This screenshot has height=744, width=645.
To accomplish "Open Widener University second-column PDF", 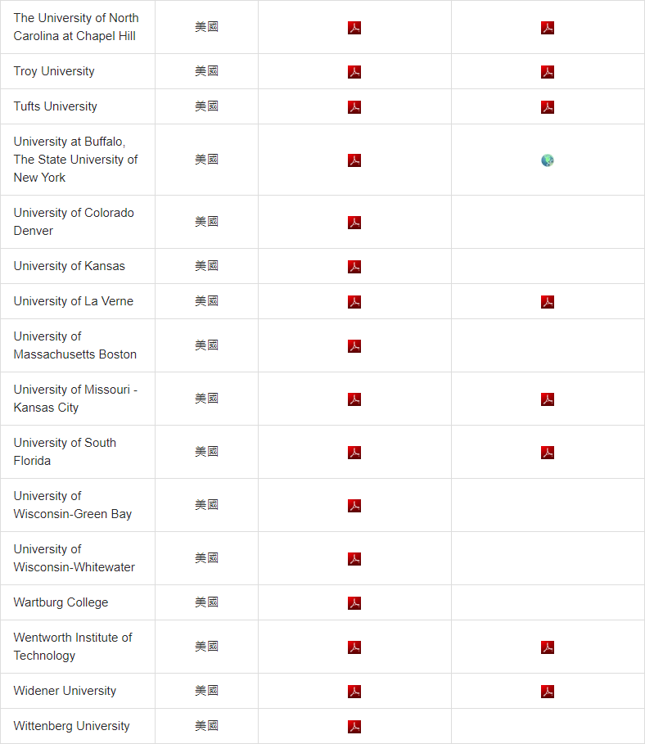I will (548, 692).
